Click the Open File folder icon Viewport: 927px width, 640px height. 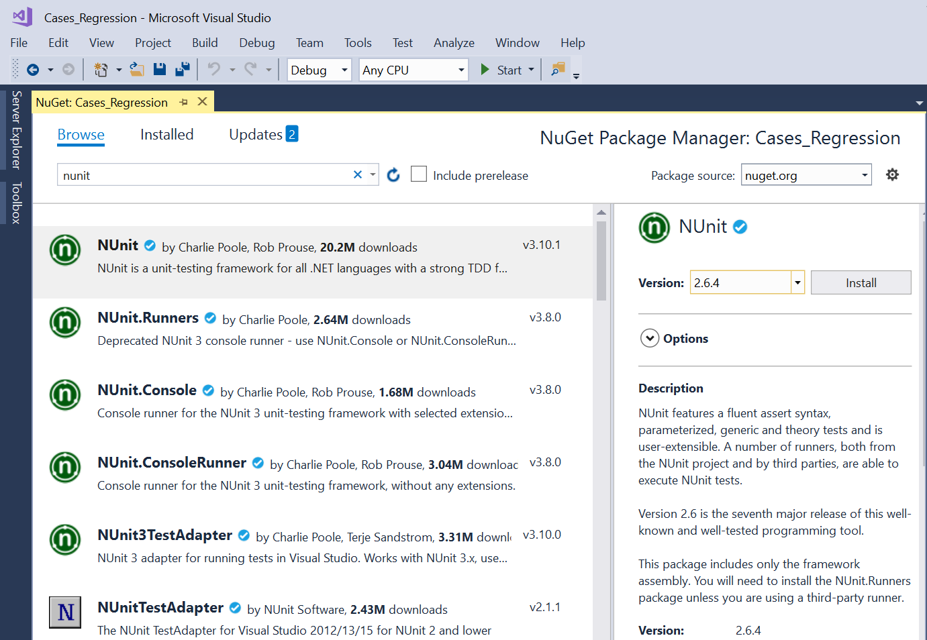pos(137,69)
